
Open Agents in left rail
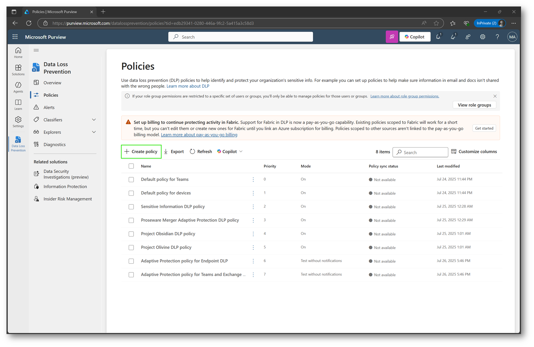tap(18, 87)
